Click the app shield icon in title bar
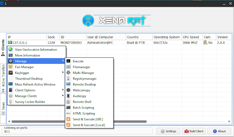 pyautogui.click(x=2, y=3)
